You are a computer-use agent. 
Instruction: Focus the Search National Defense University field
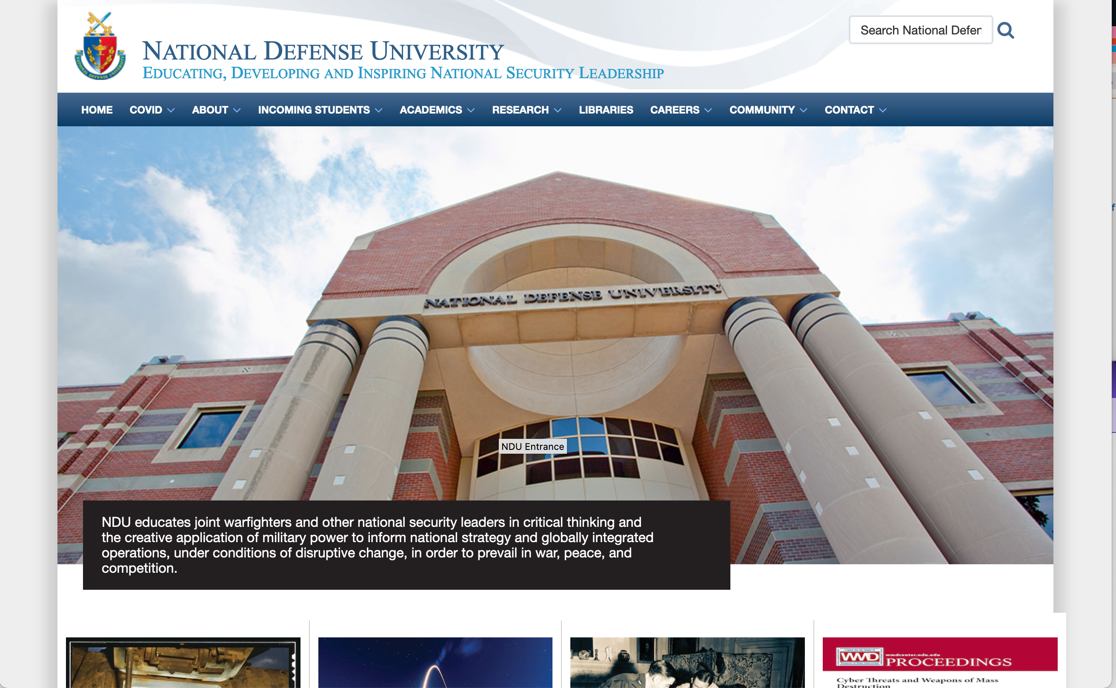point(921,30)
